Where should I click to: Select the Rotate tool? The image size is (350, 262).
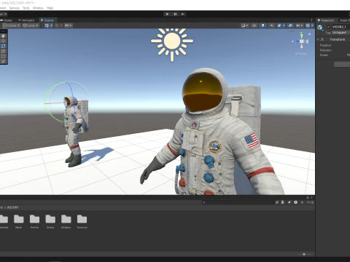3,46
